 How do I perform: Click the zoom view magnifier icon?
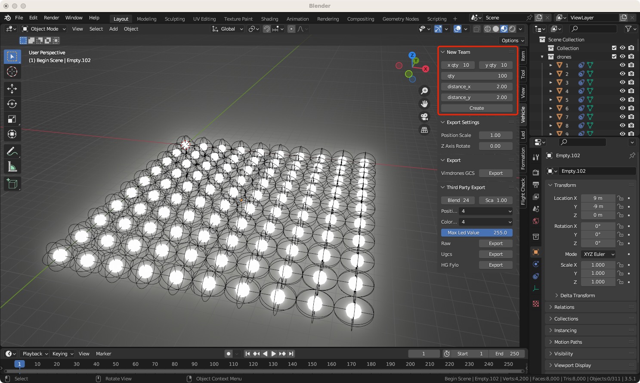click(424, 91)
